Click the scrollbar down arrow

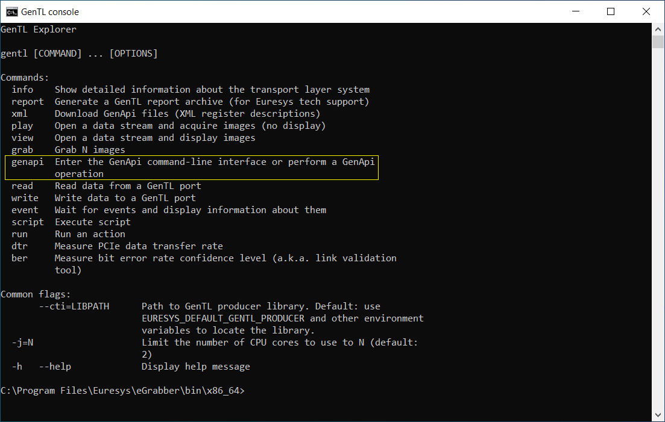click(658, 415)
